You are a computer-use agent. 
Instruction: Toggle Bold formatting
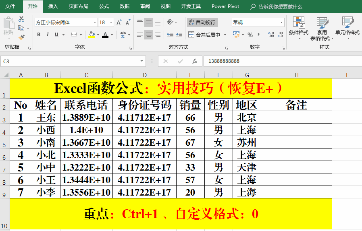(x=39, y=35)
